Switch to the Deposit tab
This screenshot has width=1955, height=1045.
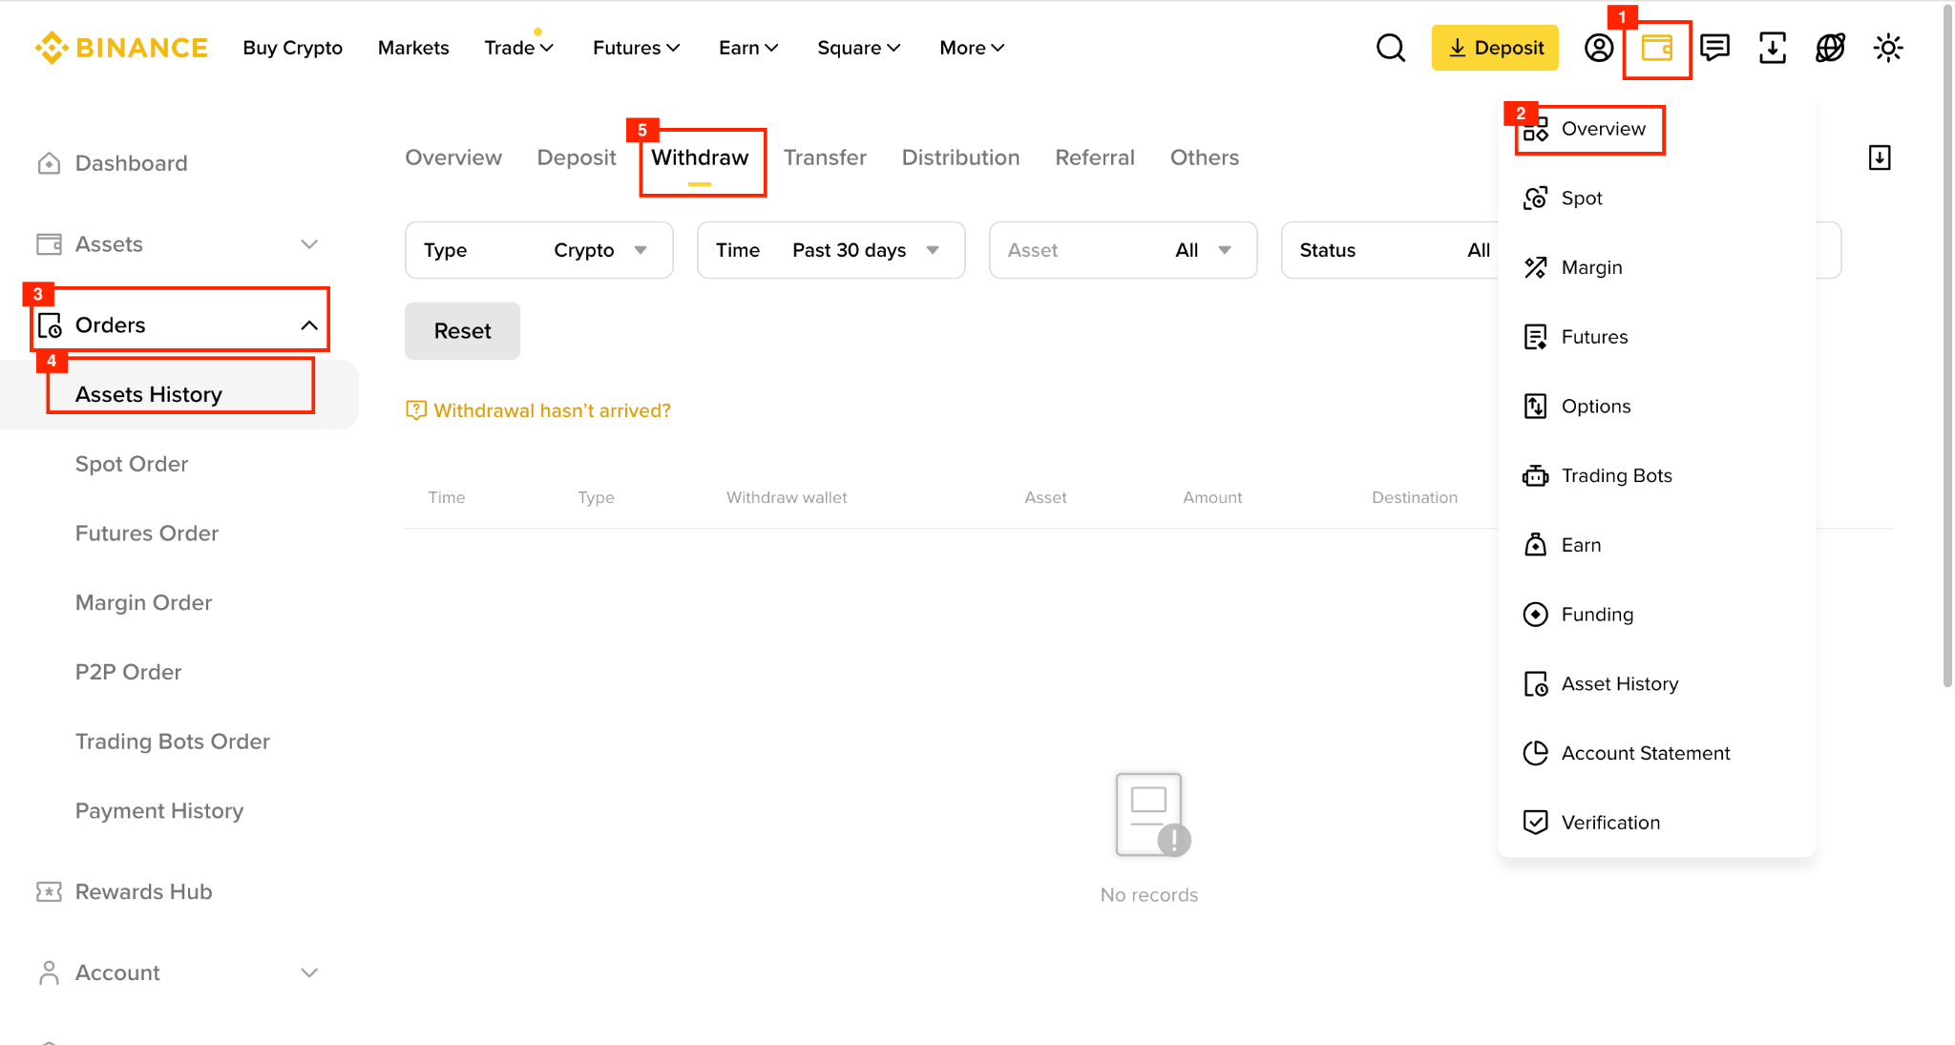coord(577,158)
